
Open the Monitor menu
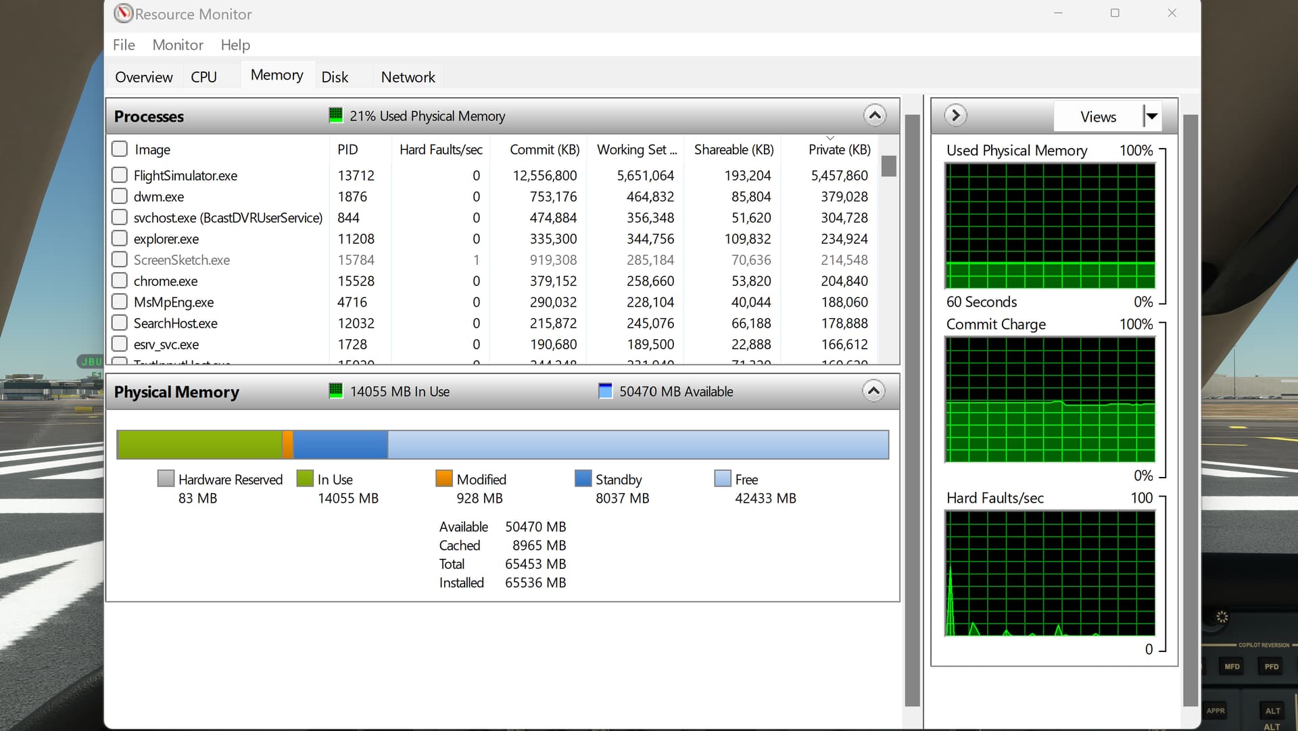177,45
